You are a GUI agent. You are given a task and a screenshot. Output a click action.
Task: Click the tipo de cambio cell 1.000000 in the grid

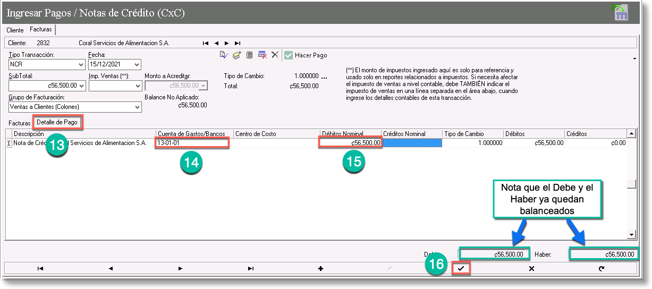473,143
